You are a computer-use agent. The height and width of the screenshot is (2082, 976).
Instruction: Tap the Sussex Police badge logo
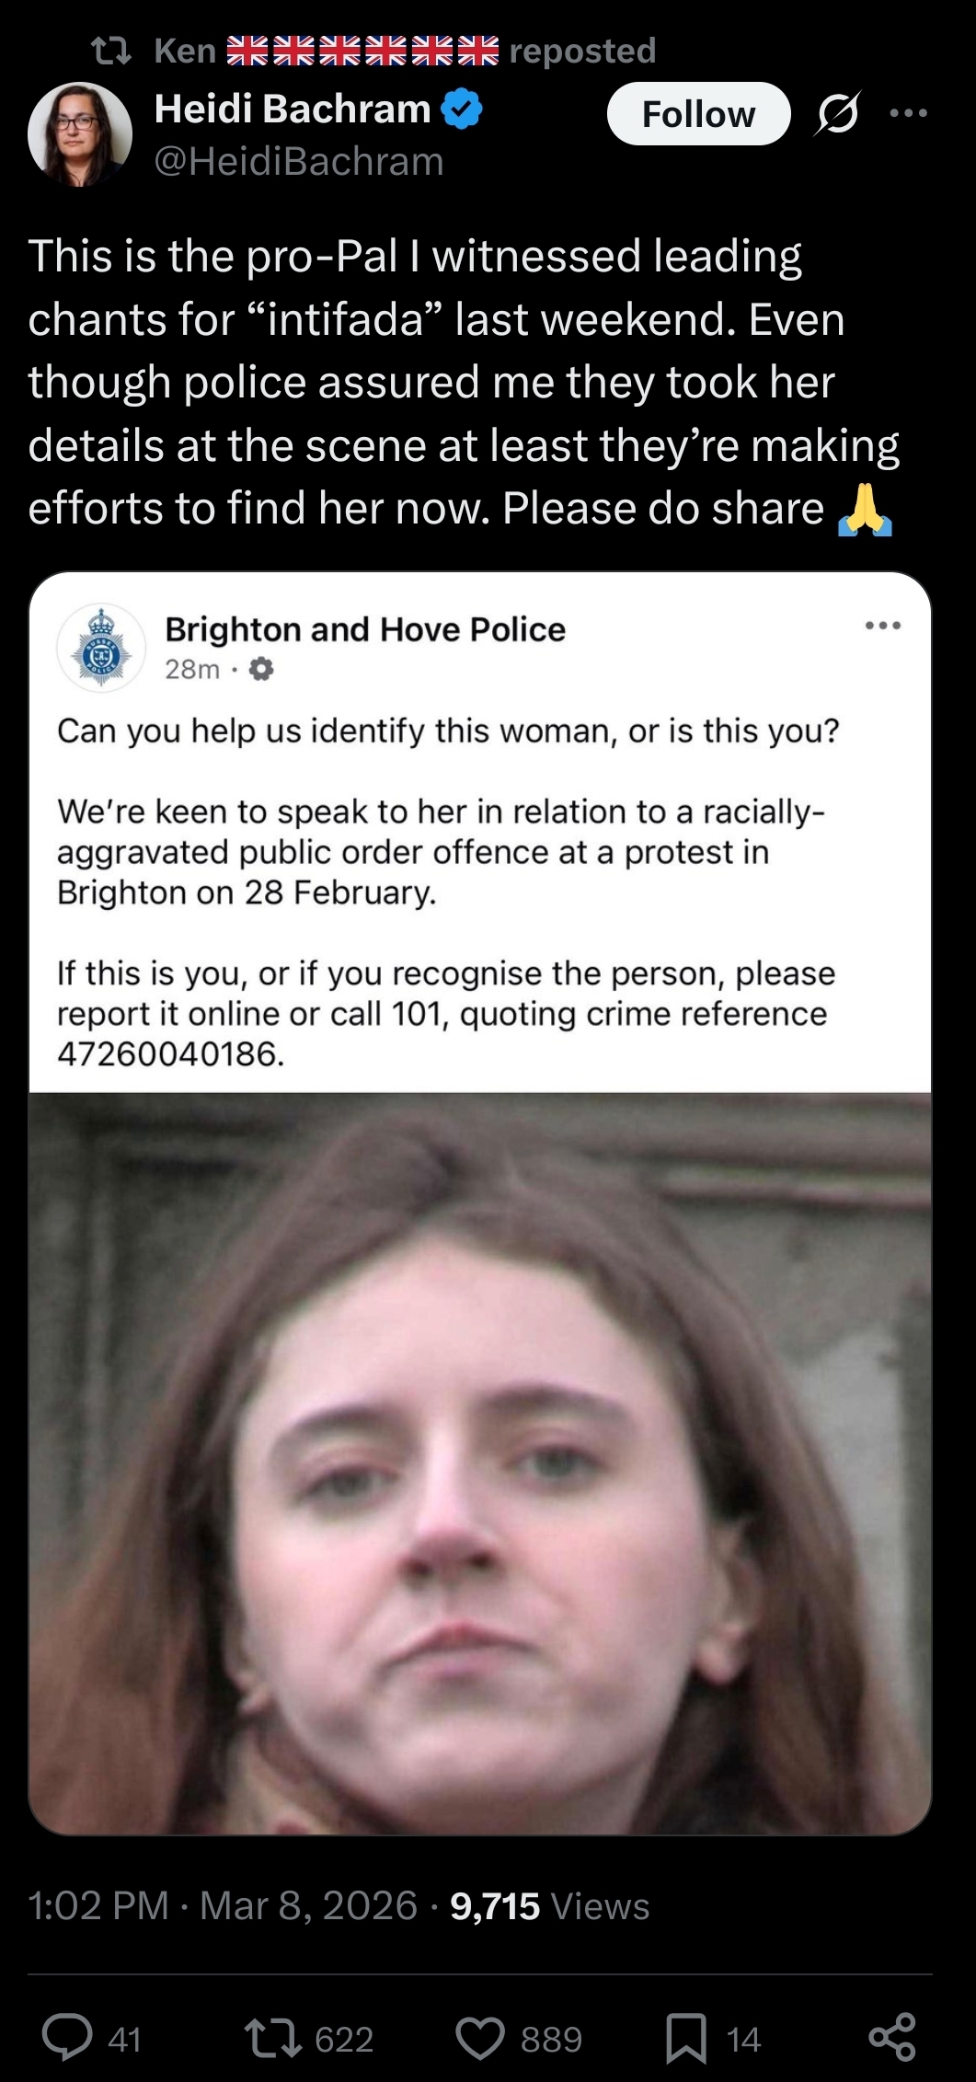tap(101, 648)
